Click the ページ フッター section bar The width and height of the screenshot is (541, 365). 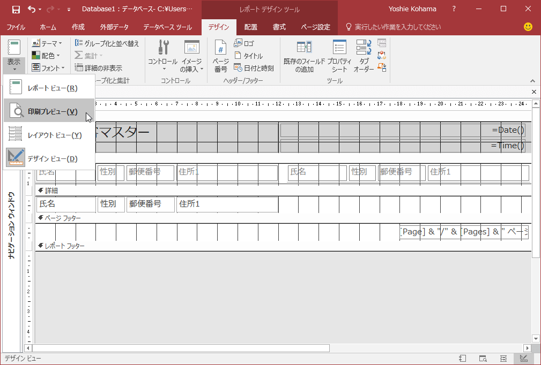click(x=283, y=218)
